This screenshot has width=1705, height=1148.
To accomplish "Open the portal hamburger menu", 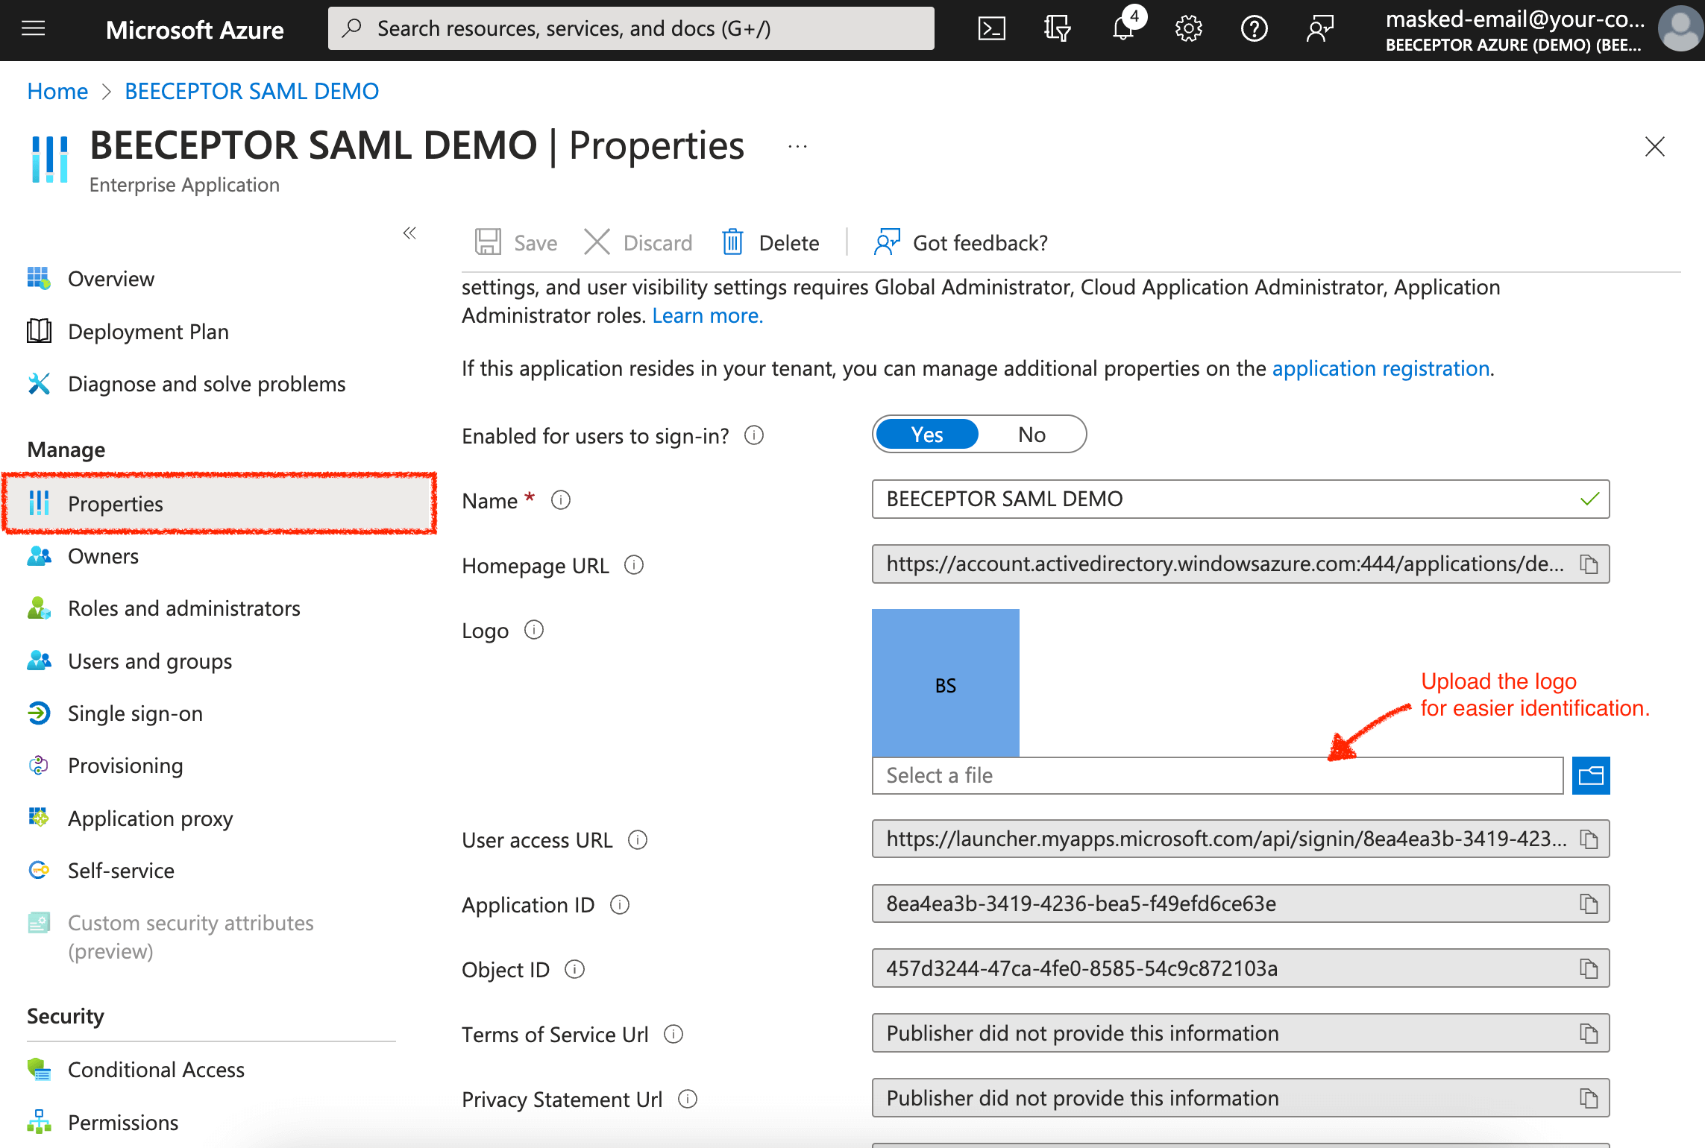I will pos(34,29).
